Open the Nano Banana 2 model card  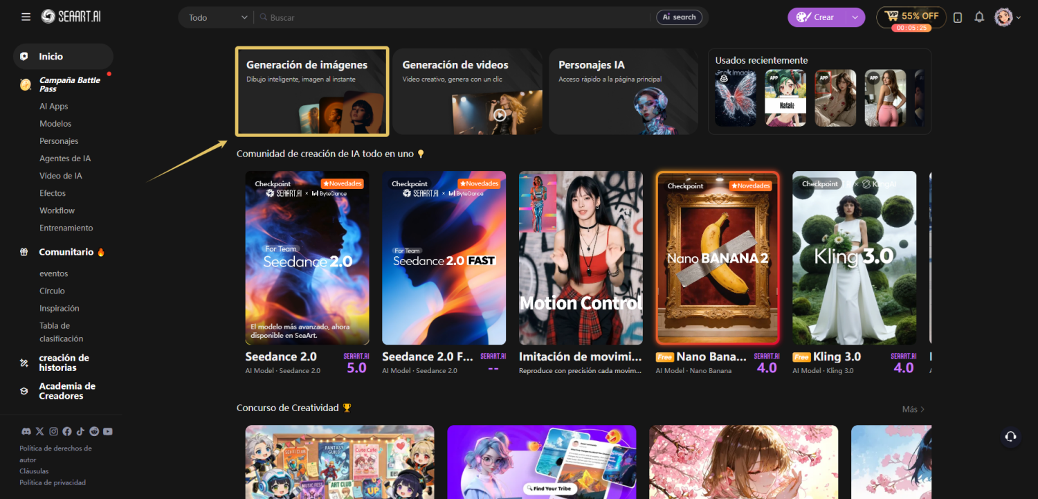[x=718, y=258]
